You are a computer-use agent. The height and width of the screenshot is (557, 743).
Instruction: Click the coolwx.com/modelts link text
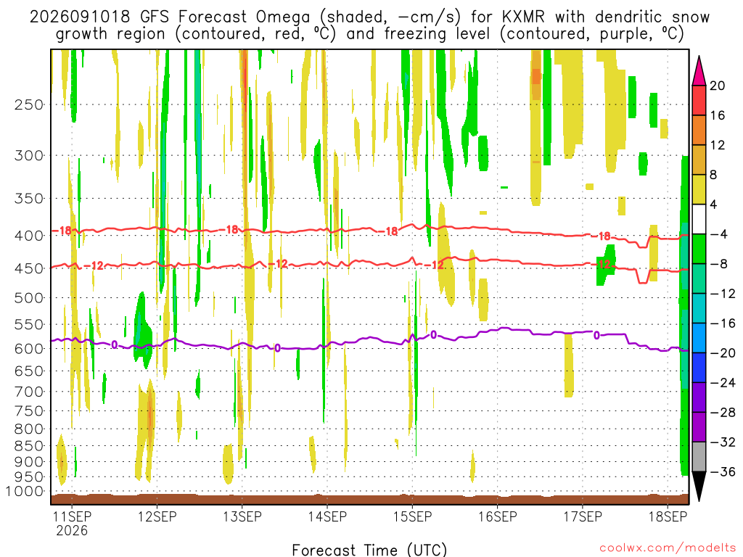(668, 548)
